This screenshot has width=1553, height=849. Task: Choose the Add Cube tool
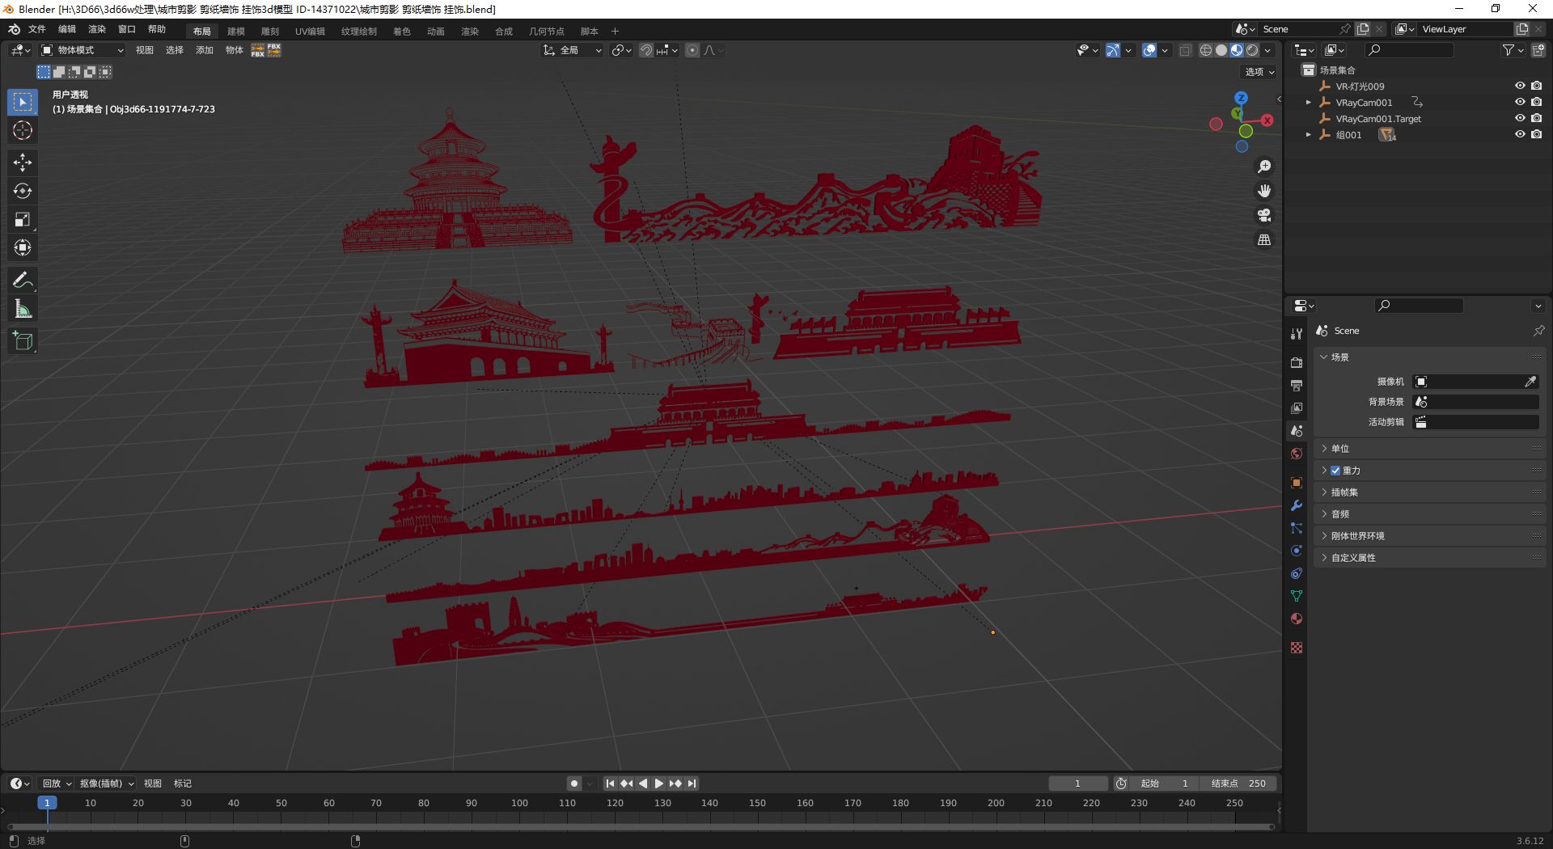[23, 341]
